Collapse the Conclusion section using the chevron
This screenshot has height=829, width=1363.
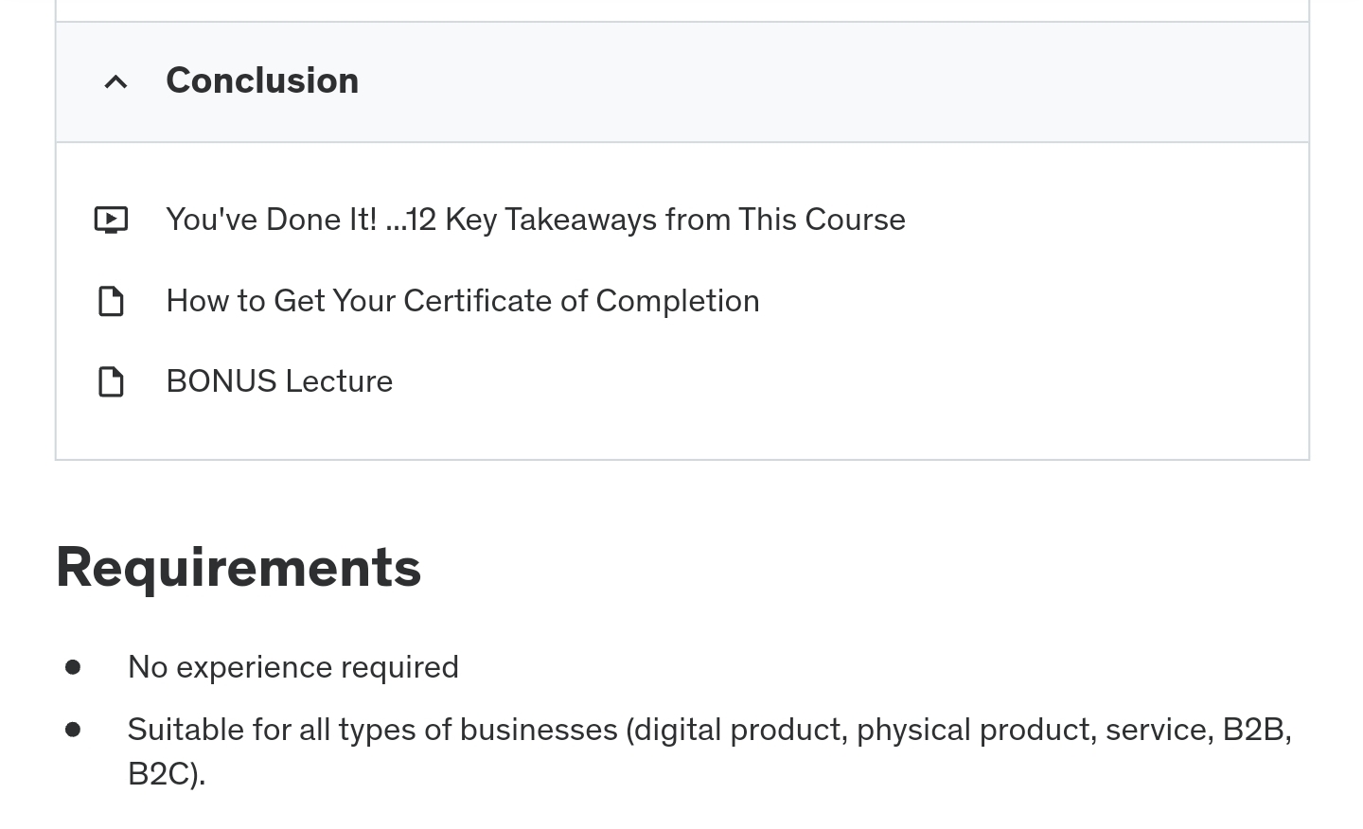pos(115,82)
